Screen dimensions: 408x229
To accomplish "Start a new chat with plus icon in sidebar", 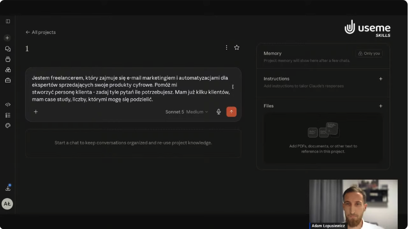I will click(x=7, y=38).
